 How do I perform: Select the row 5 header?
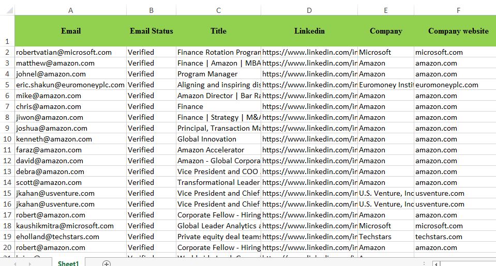[x=7, y=85]
